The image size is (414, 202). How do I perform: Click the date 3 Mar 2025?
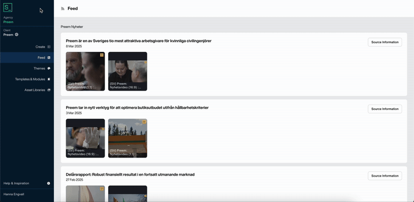74,113
